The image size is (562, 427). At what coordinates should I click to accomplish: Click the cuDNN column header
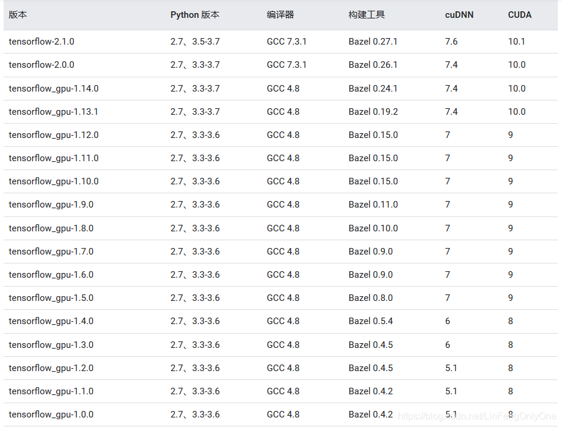coord(459,15)
